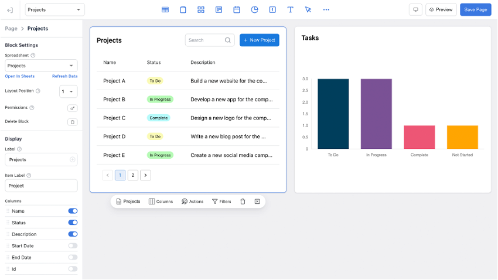Click the New Project button
The image size is (498, 280).
click(260, 40)
